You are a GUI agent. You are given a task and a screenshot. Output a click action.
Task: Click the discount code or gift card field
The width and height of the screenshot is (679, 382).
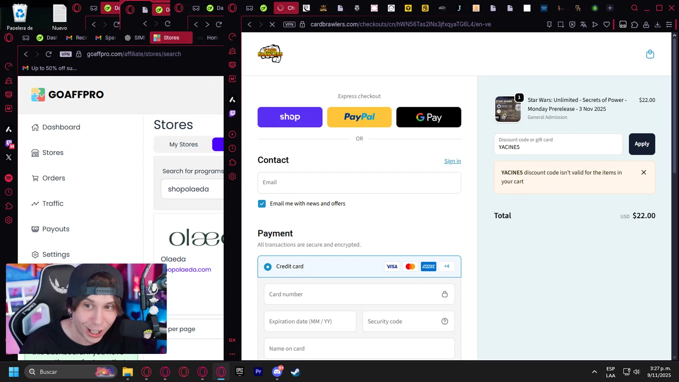[558, 144]
